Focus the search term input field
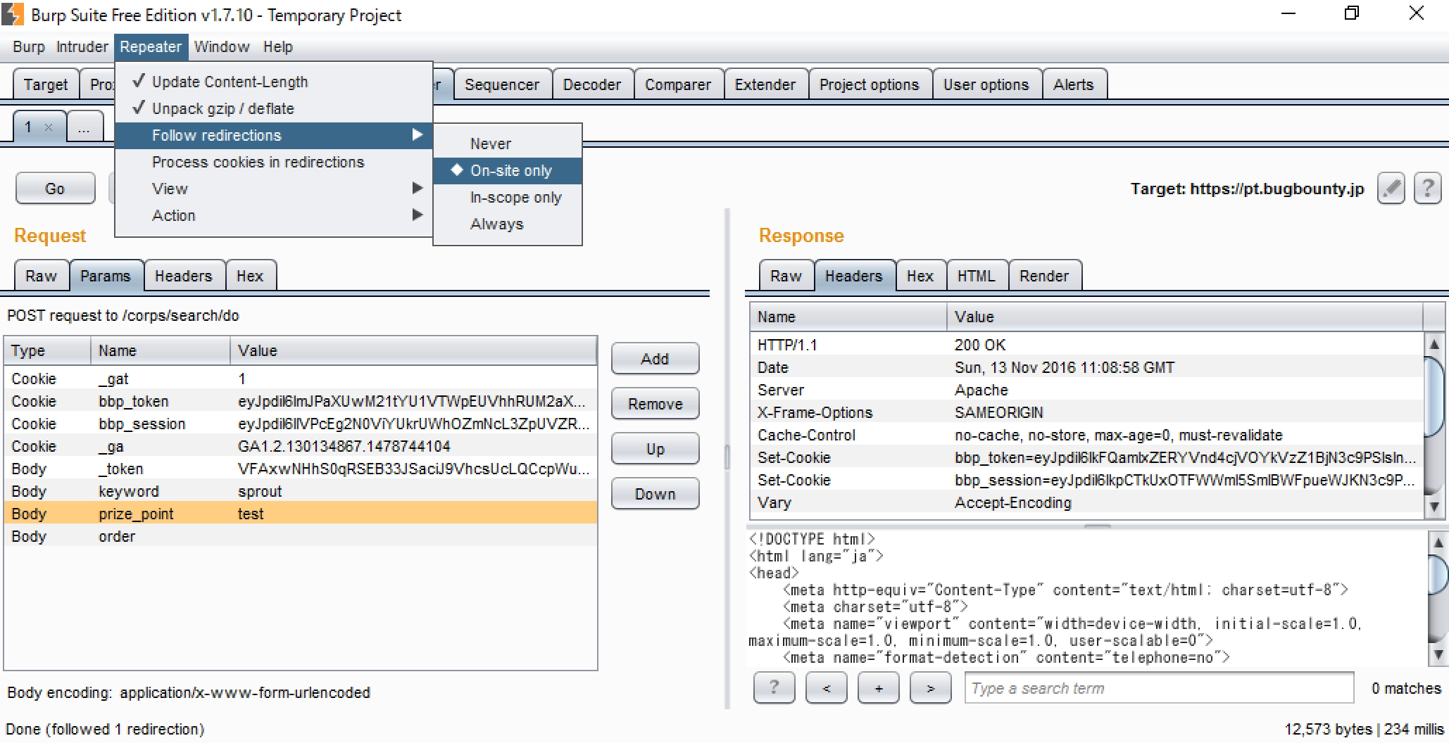The height and width of the screenshot is (743, 1449). click(x=1158, y=688)
